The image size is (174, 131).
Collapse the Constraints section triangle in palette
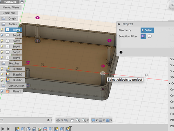pos(169,83)
